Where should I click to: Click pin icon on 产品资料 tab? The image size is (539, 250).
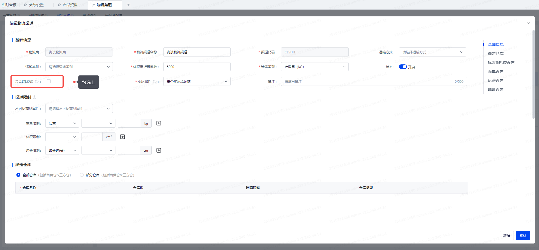(x=59, y=5)
